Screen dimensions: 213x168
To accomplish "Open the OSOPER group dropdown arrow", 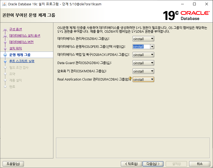I will pos(152,47).
